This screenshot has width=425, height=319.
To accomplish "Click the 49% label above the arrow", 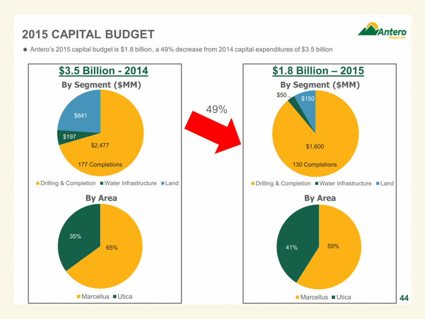I will tap(216, 110).
